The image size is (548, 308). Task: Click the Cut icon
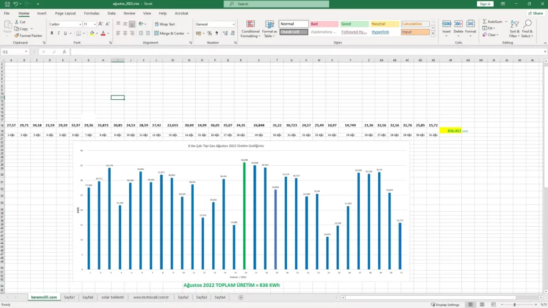pos(16,22)
